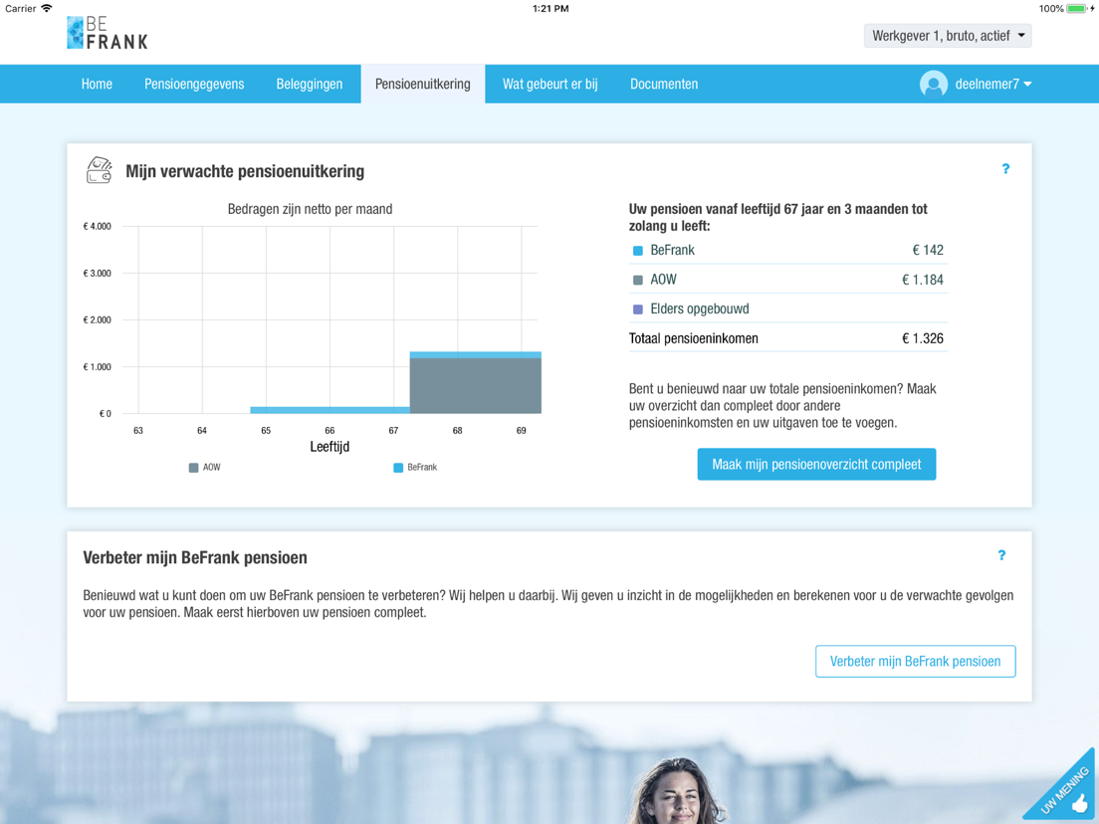Click the thin blue BeFrank bar at age 65-67

(330, 410)
